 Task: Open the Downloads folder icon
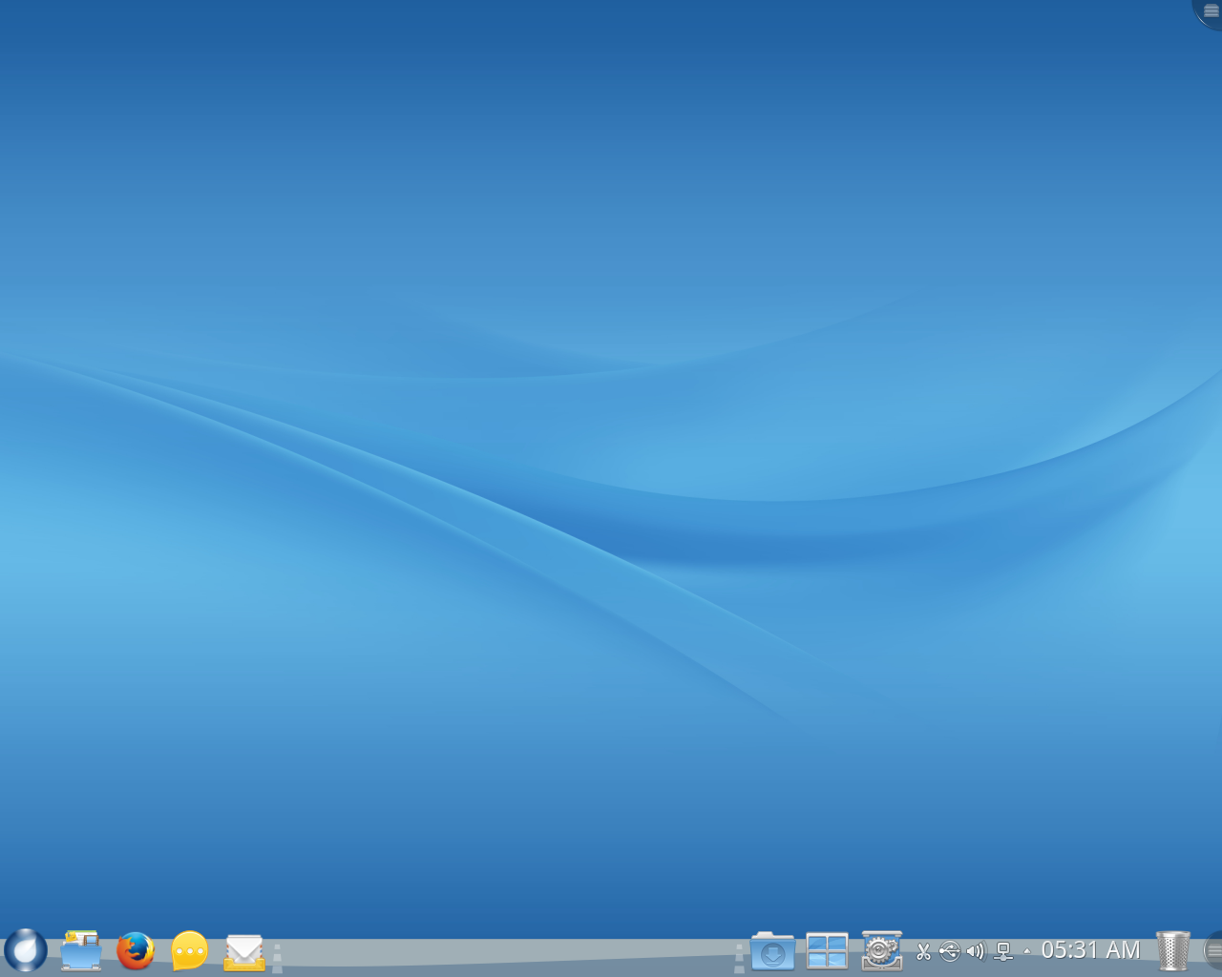pyautogui.click(x=772, y=951)
